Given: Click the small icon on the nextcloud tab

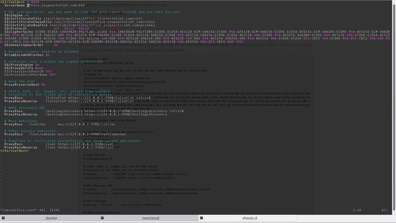Looking at the screenshot, I should click(102, 218).
